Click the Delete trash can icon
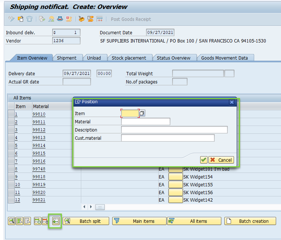Viewport: 281px width, 240px height. tap(29, 19)
